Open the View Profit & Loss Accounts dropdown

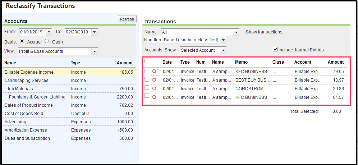(x=95, y=51)
